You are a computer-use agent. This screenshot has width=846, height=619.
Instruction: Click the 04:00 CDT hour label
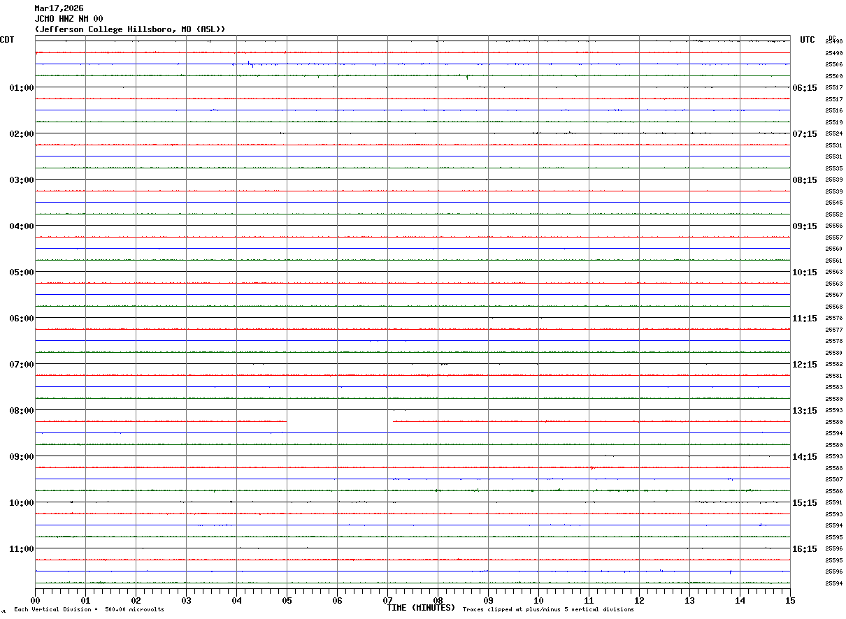pos(22,226)
